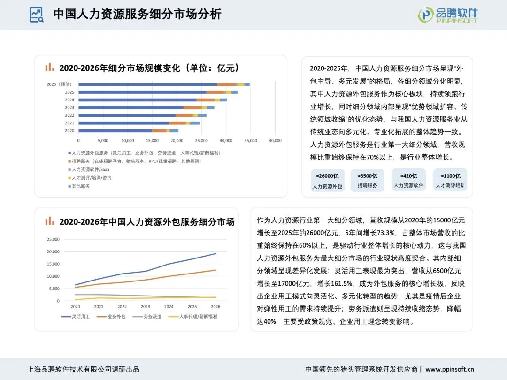Image resolution: width=507 pixels, height=380 pixels.
Task: Click the 35,000 axis label on the bar chart
Action: 251,141
